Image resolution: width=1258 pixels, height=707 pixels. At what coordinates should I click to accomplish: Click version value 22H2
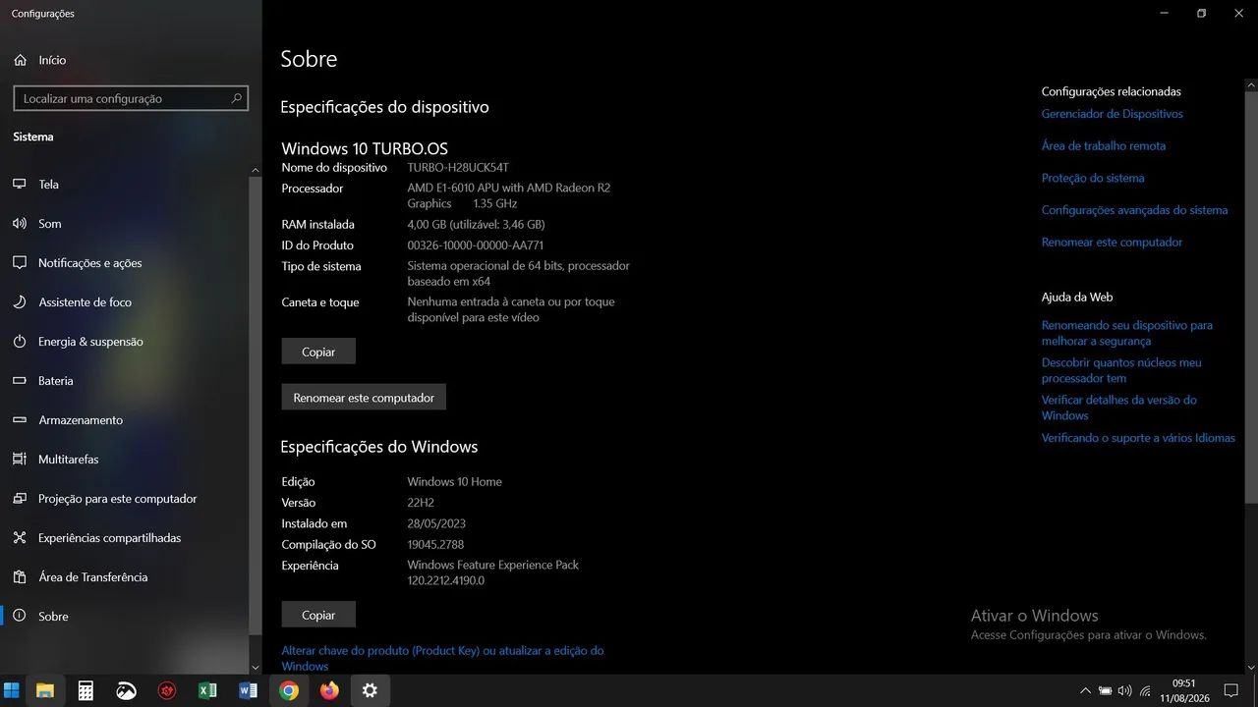tap(421, 503)
